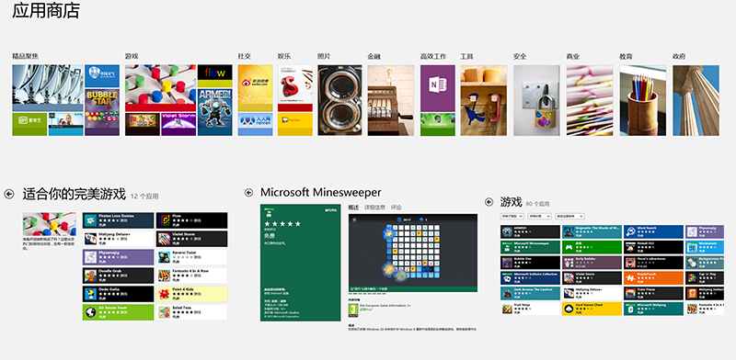The height and width of the screenshot is (360, 736).
Task: Open the 人人网 tile under 社交
Action: pos(256,124)
